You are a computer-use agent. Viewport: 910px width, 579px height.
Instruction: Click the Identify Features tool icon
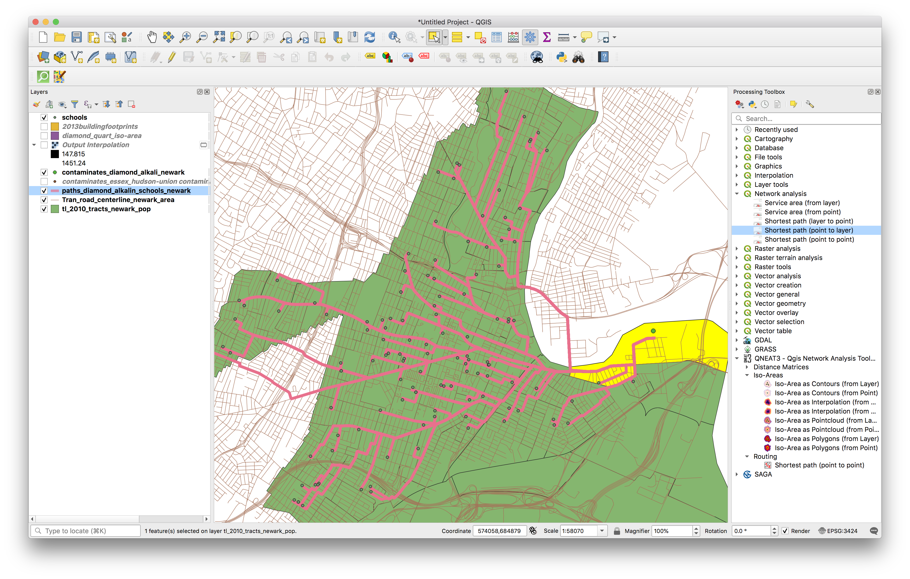394,37
